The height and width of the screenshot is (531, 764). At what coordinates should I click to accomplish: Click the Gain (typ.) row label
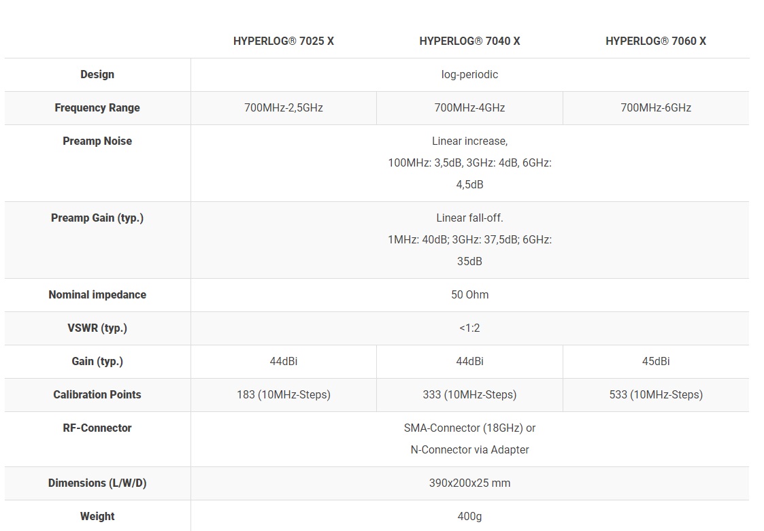(97, 362)
